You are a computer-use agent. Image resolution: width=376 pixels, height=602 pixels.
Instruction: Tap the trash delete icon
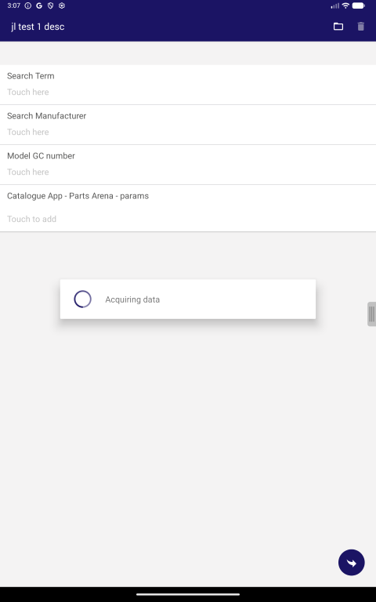(360, 26)
